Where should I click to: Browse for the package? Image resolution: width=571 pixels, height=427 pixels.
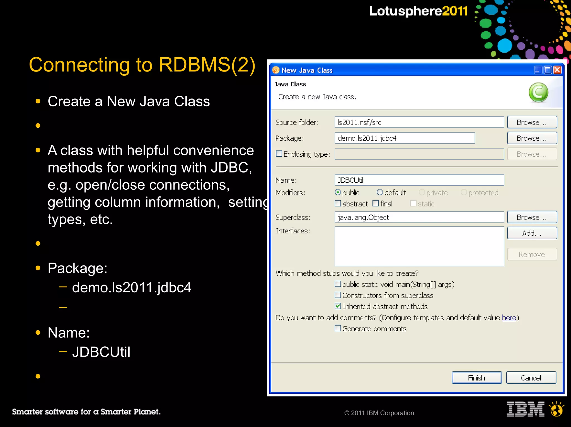point(532,138)
